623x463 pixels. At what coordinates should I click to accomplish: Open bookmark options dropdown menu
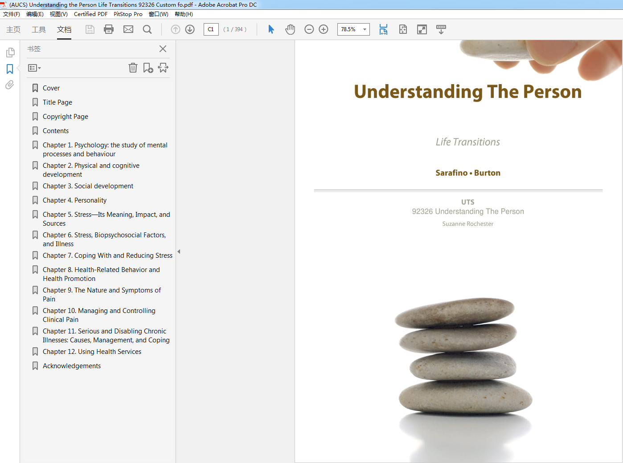[34, 68]
